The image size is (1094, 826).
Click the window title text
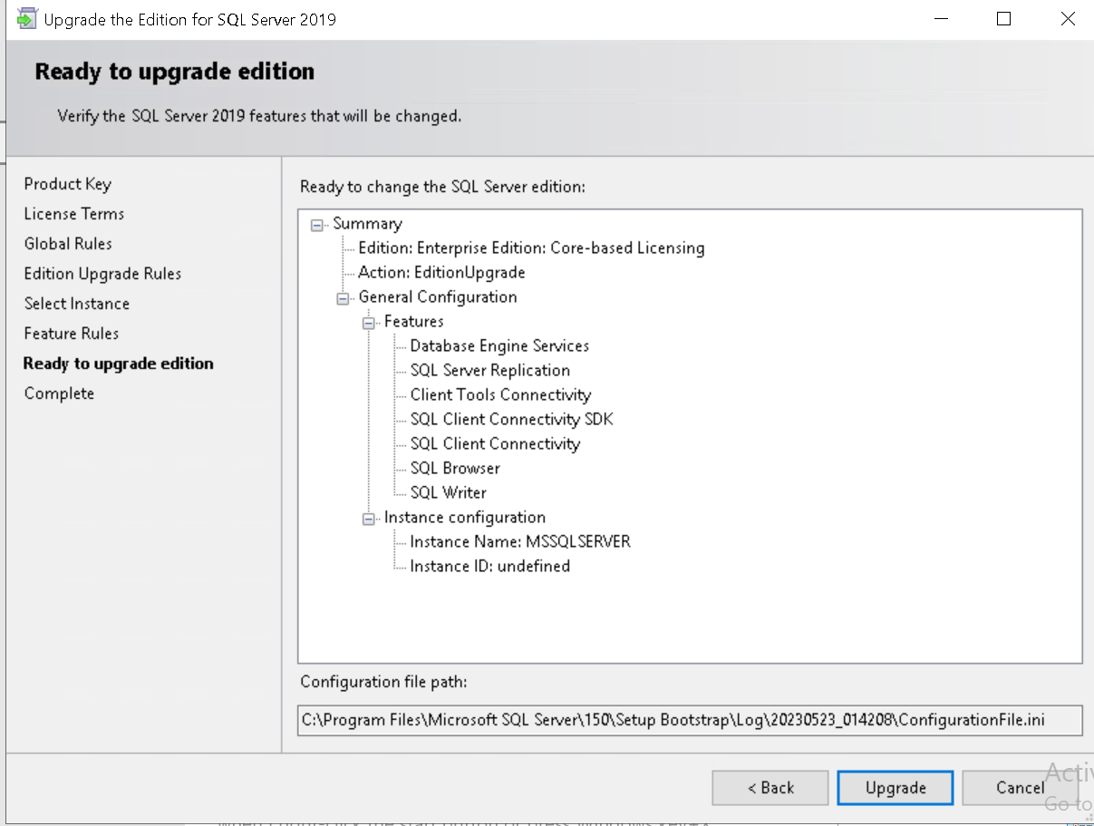click(x=190, y=19)
